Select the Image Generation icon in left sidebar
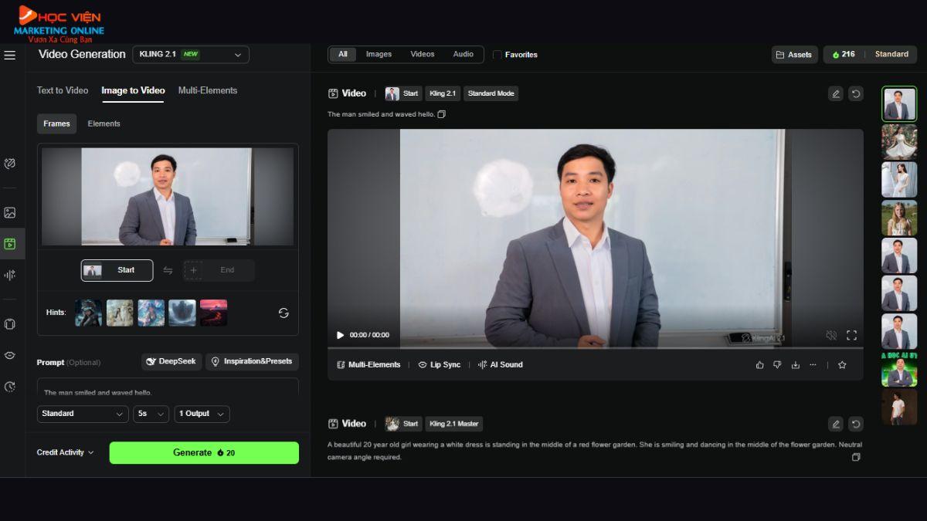927x521 pixels. point(10,211)
